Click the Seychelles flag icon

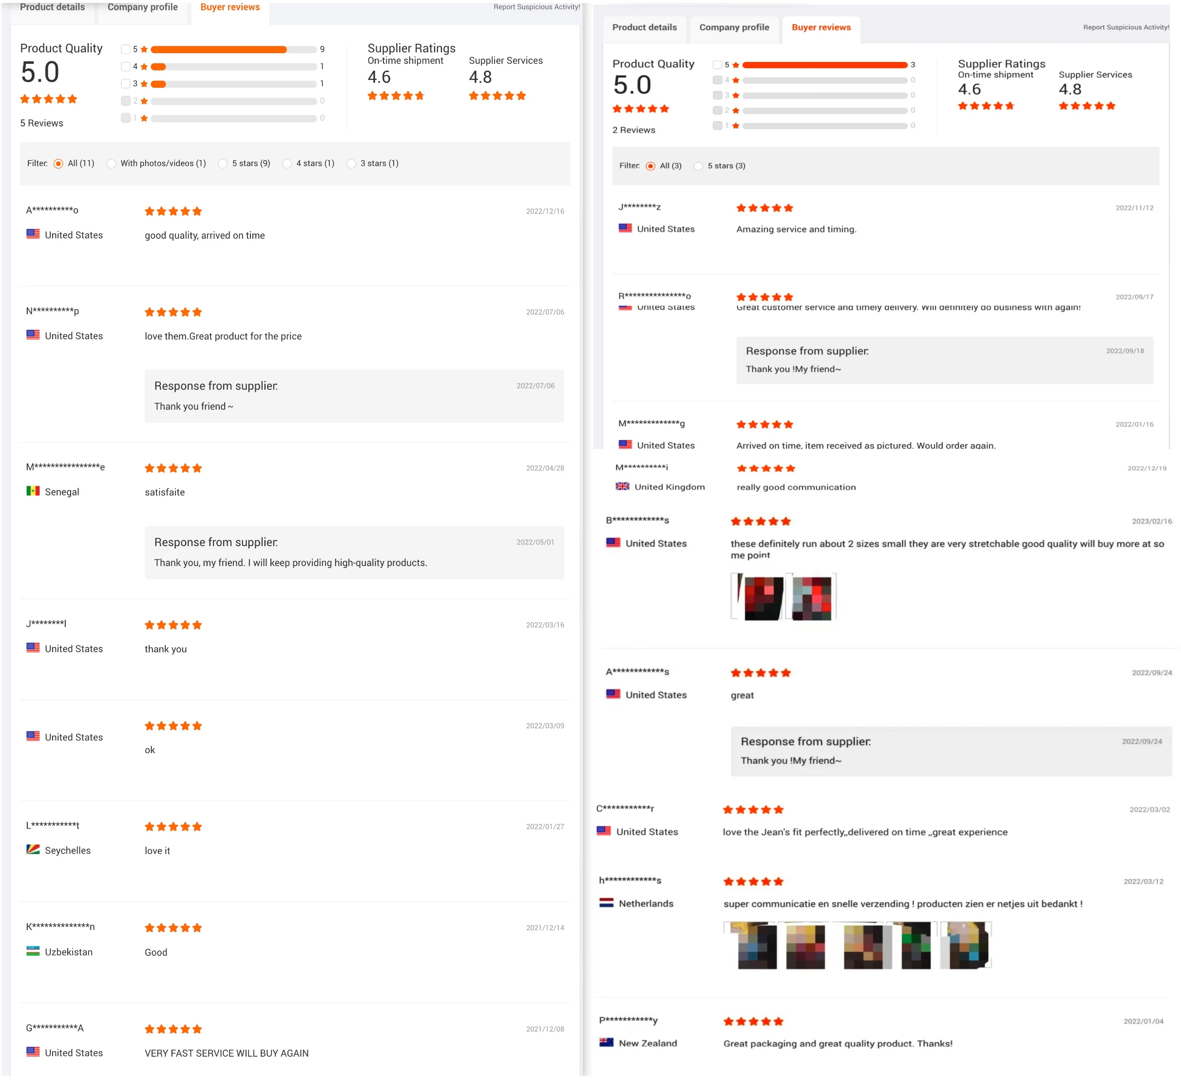(x=33, y=850)
